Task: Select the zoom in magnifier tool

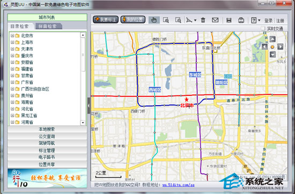Action: (x=166, y=20)
